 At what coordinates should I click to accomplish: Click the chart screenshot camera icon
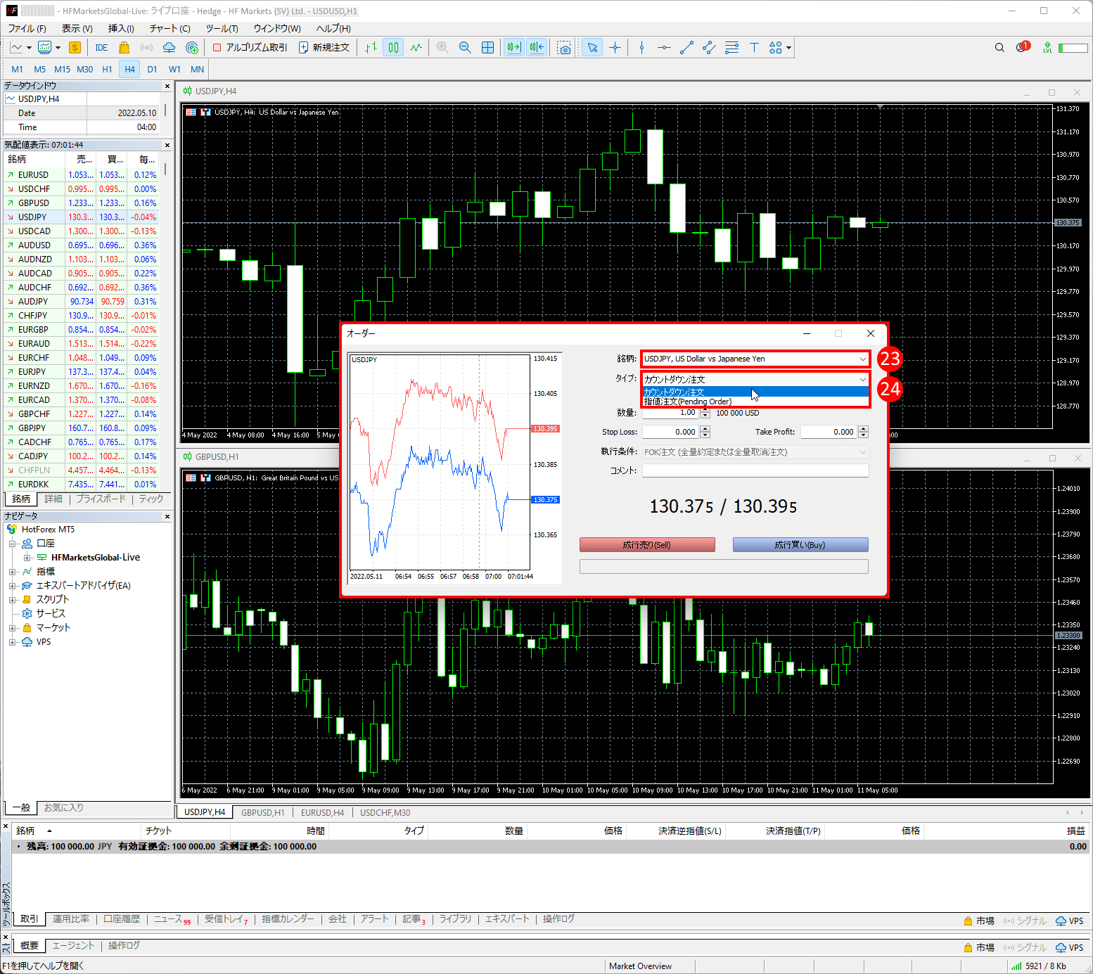click(x=564, y=48)
